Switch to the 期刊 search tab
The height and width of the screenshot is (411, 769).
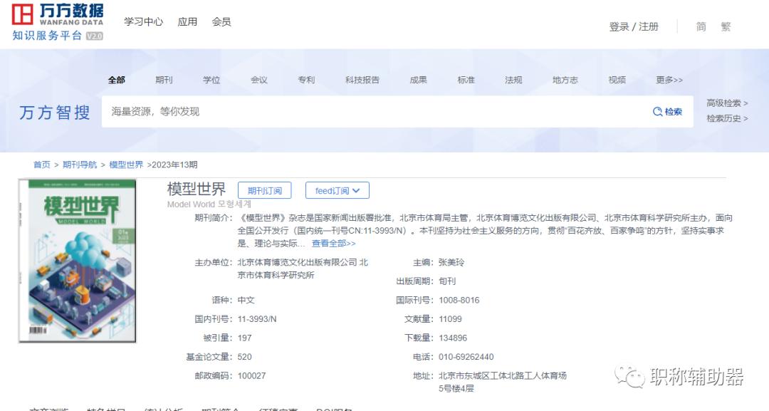[163, 80]
